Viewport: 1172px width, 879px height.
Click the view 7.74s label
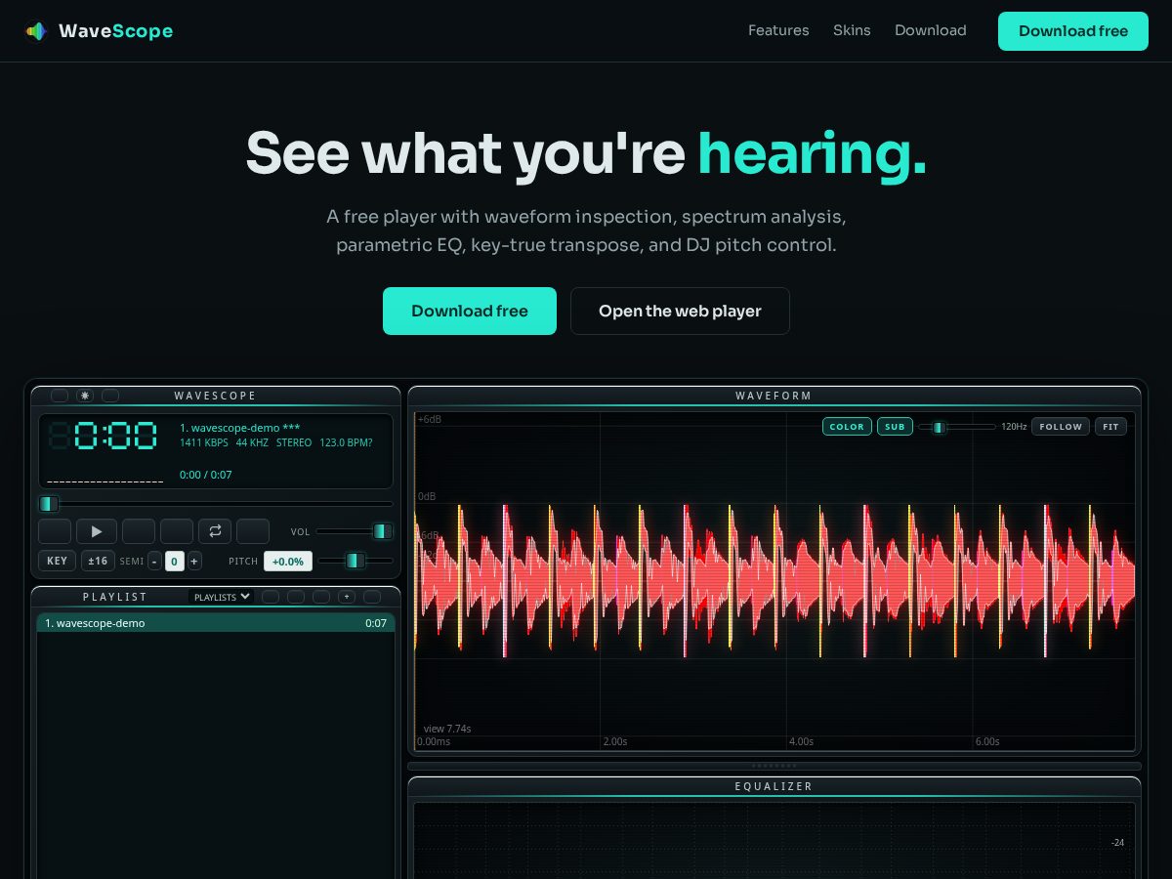[x=447, y=729]
